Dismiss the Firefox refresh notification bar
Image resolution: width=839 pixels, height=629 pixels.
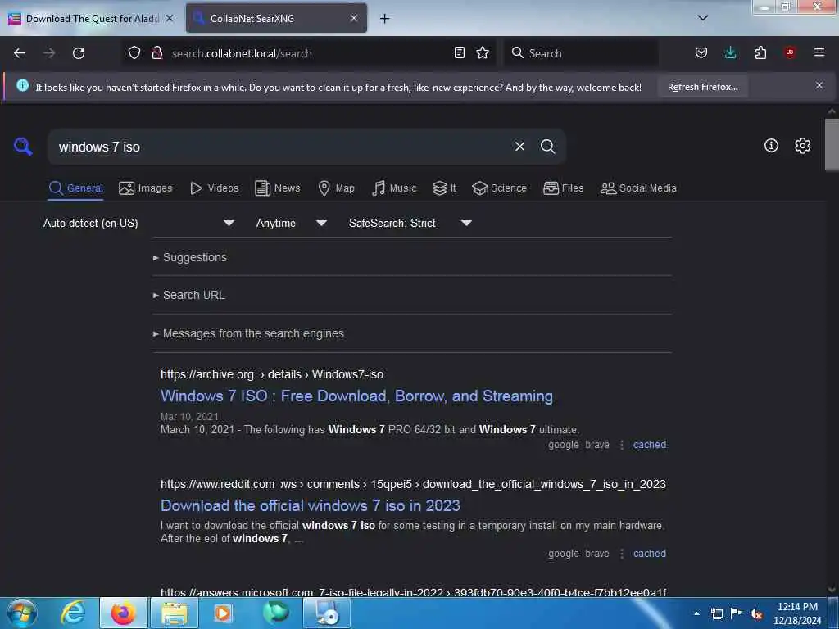click(819, 85)
